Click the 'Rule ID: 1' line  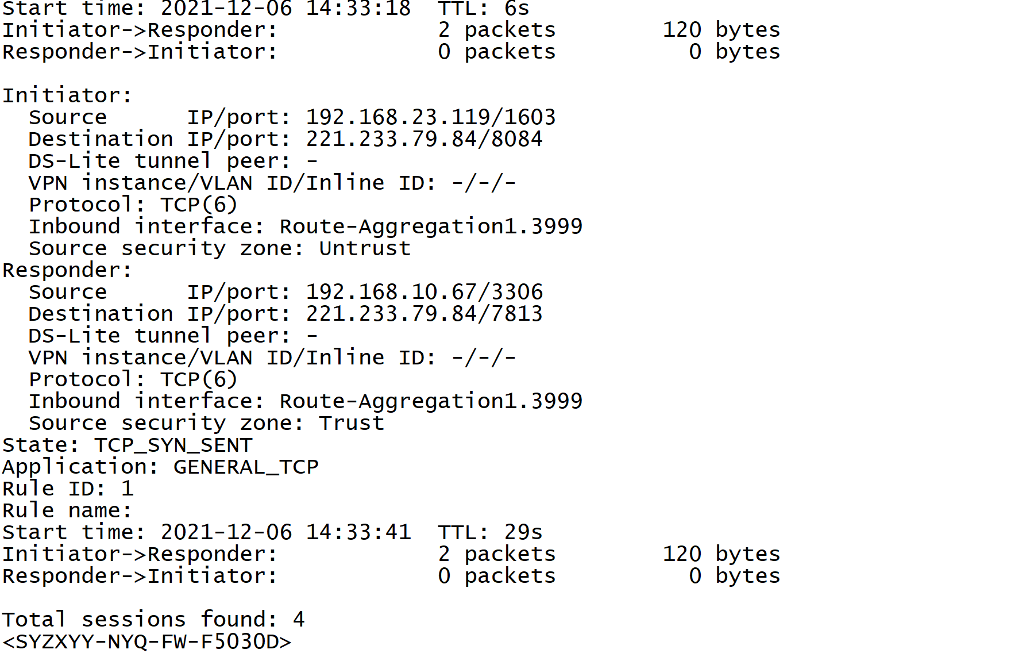point(68,489)
